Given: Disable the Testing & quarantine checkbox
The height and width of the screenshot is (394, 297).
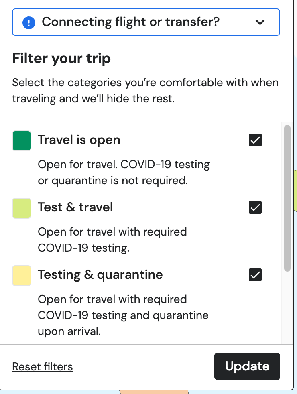Looking at the screenshot, I should pyautogui.click(x=255, y=275).
